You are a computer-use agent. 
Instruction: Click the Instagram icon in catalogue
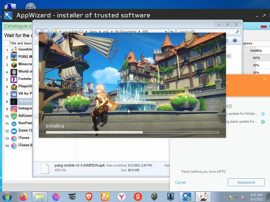14,109
